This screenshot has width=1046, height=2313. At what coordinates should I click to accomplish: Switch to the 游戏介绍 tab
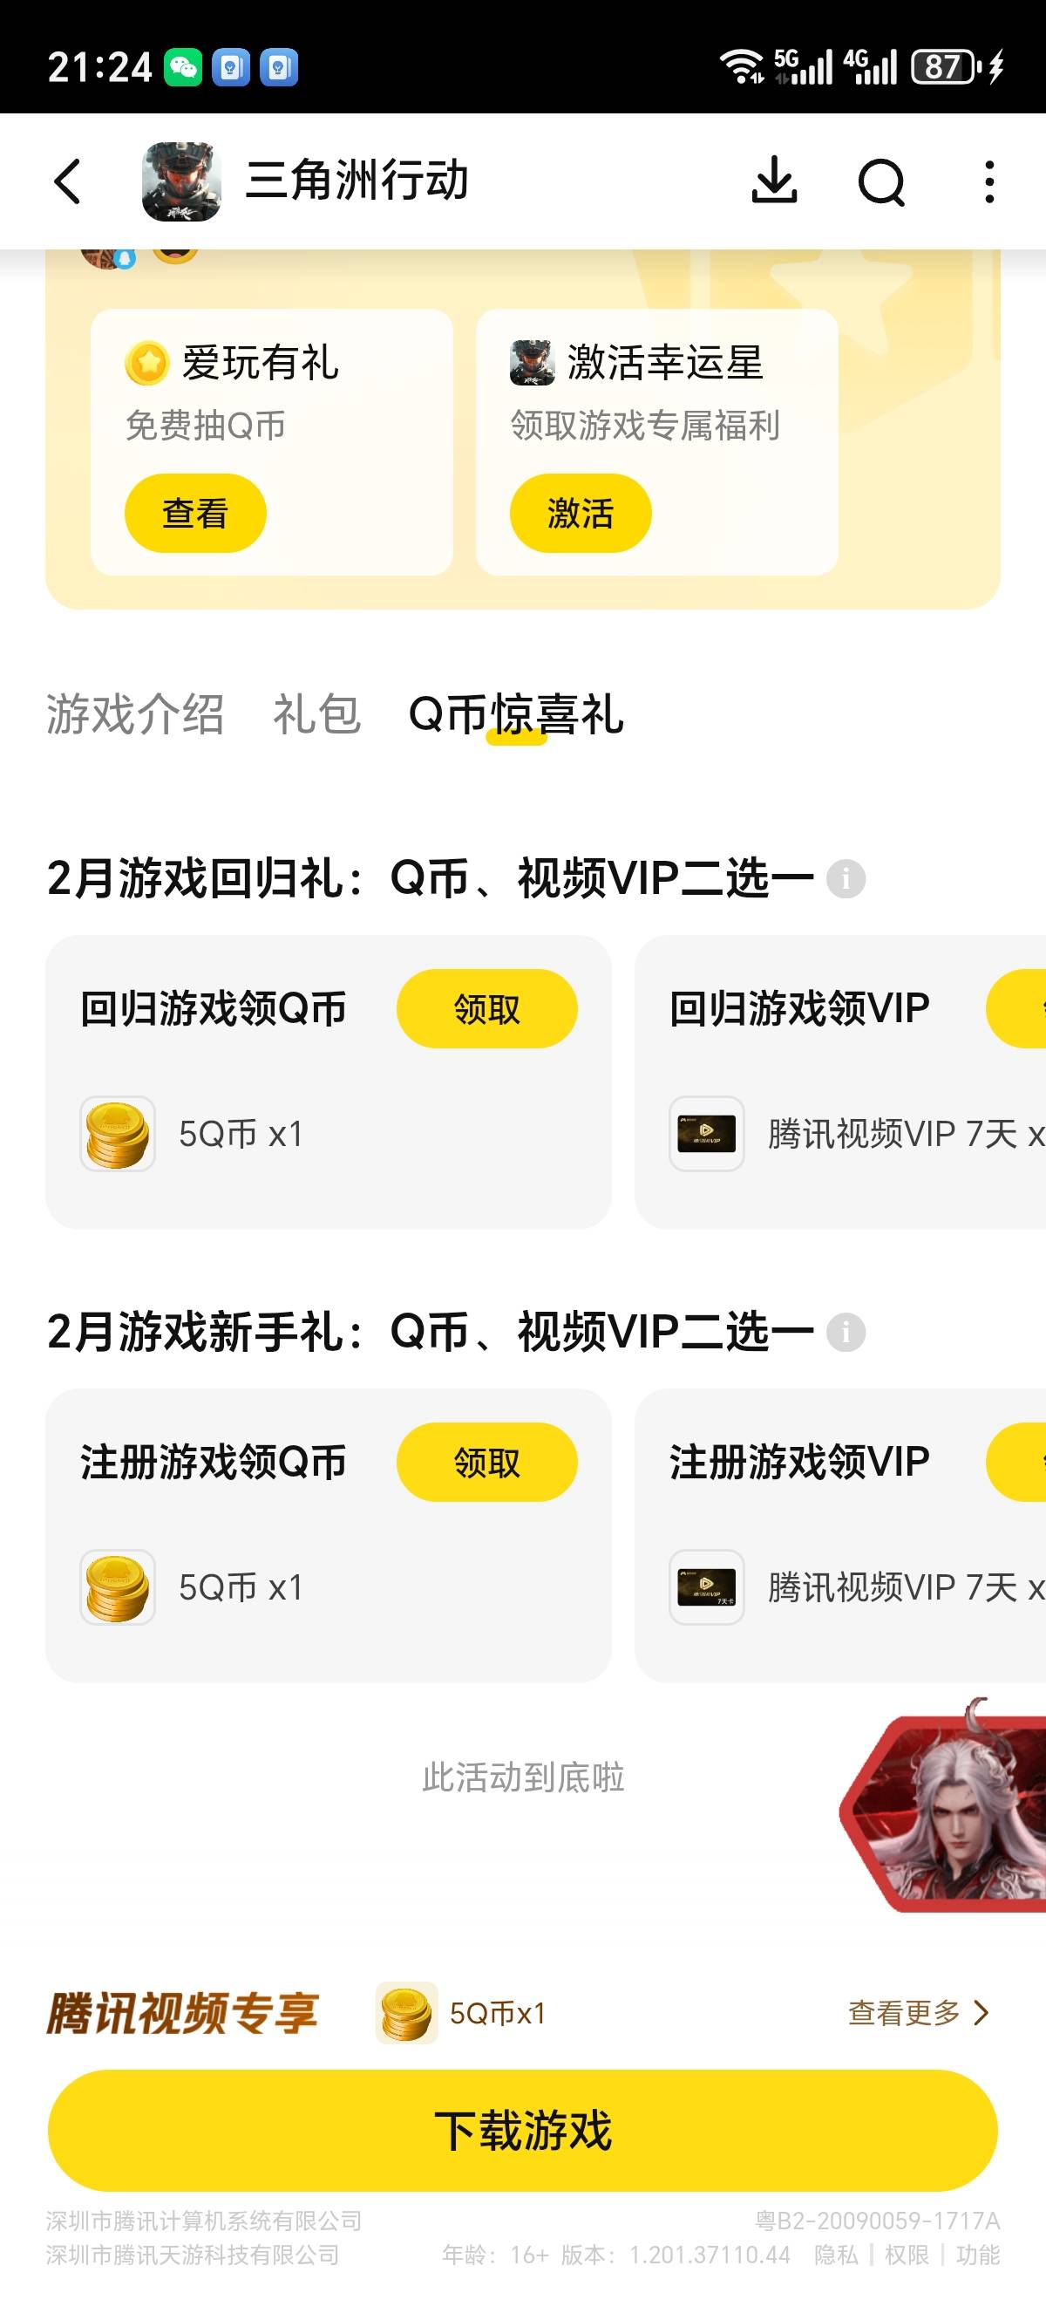pyautogui.click(x=134, y=714)
